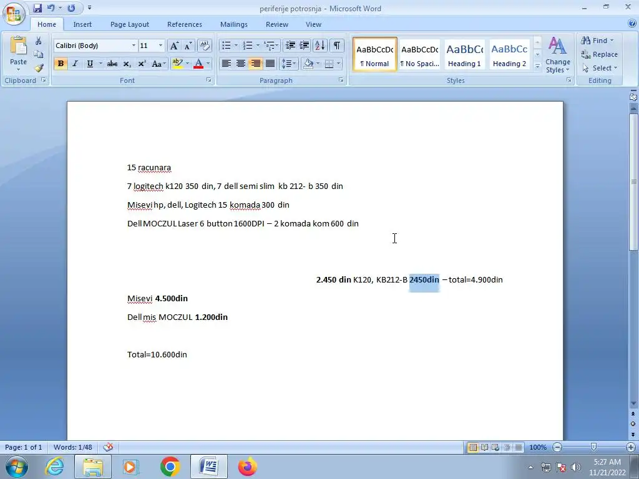
Task: Click the Replace button
Action: (600, 54)
